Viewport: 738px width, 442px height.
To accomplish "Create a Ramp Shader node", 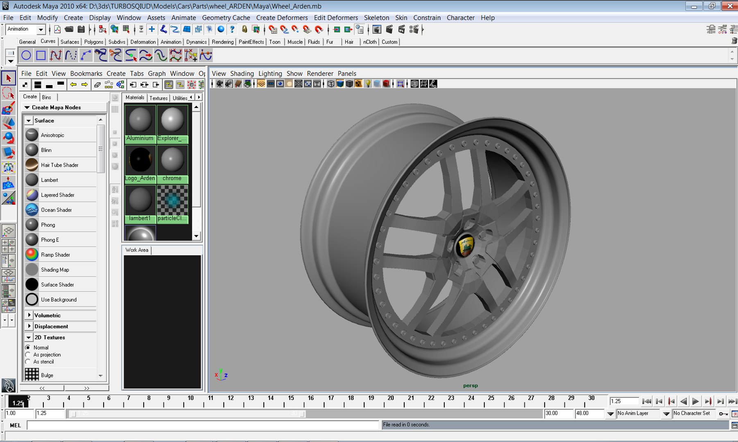I will pyautogui.click(x=55, y=255).
